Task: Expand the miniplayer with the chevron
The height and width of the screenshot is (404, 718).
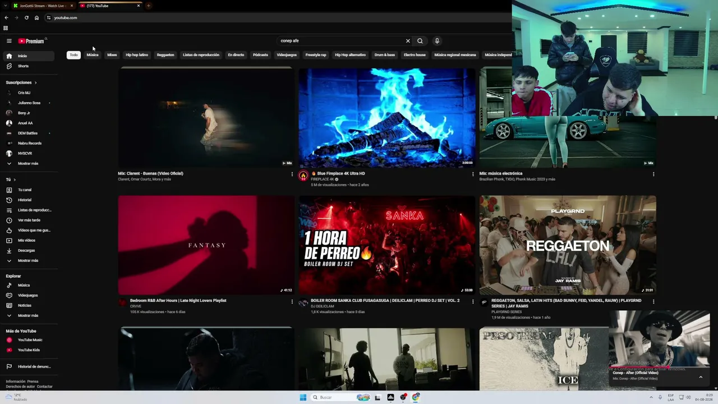Action: [x=701, y=377]
